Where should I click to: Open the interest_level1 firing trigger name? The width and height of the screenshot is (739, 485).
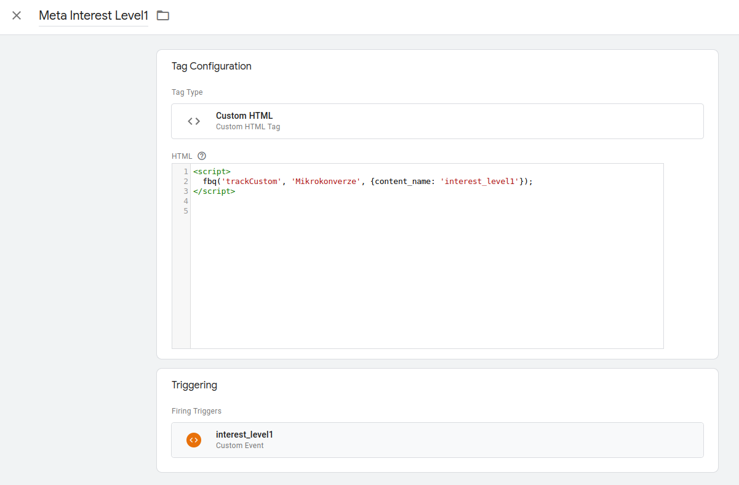[244, 435]
